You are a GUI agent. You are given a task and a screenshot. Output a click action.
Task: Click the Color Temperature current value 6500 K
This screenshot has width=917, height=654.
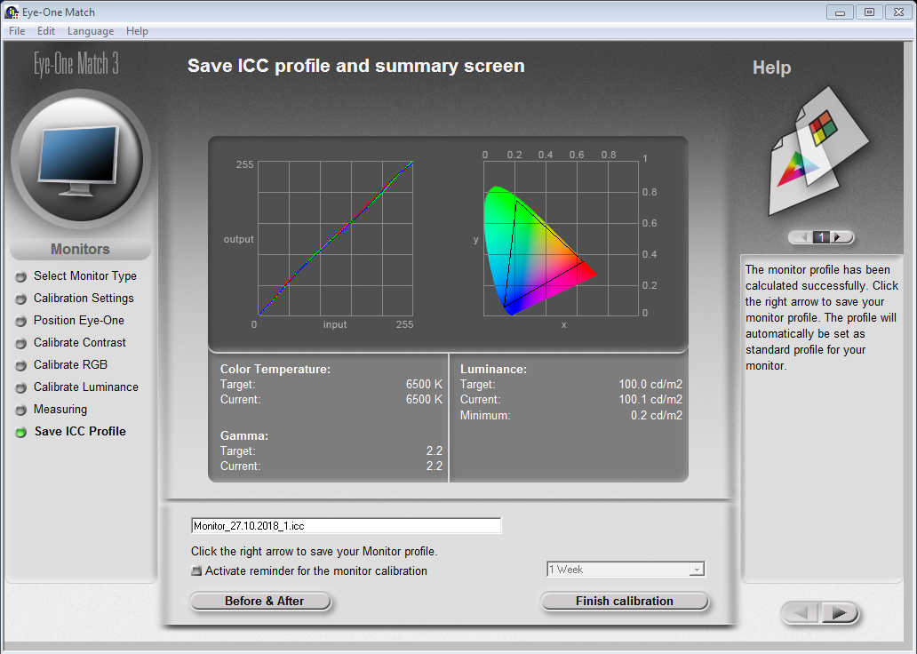point(424,400)
